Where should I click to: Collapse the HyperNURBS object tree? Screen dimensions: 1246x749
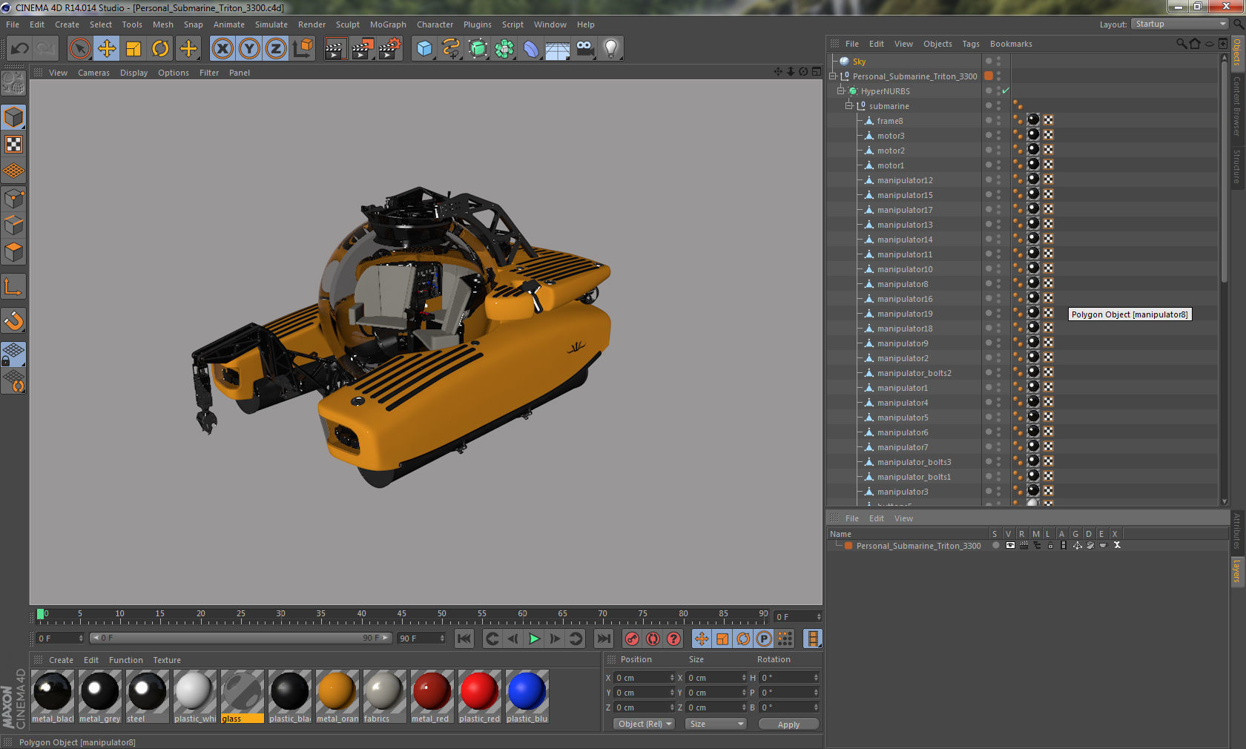(x=841, y=91)
